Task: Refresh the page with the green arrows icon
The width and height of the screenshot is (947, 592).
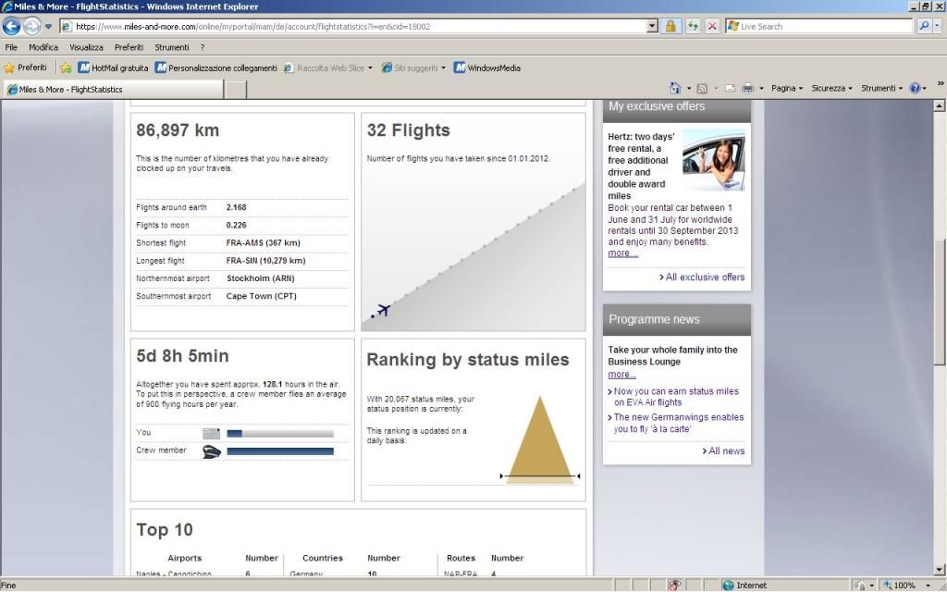Action: [693, 27]
